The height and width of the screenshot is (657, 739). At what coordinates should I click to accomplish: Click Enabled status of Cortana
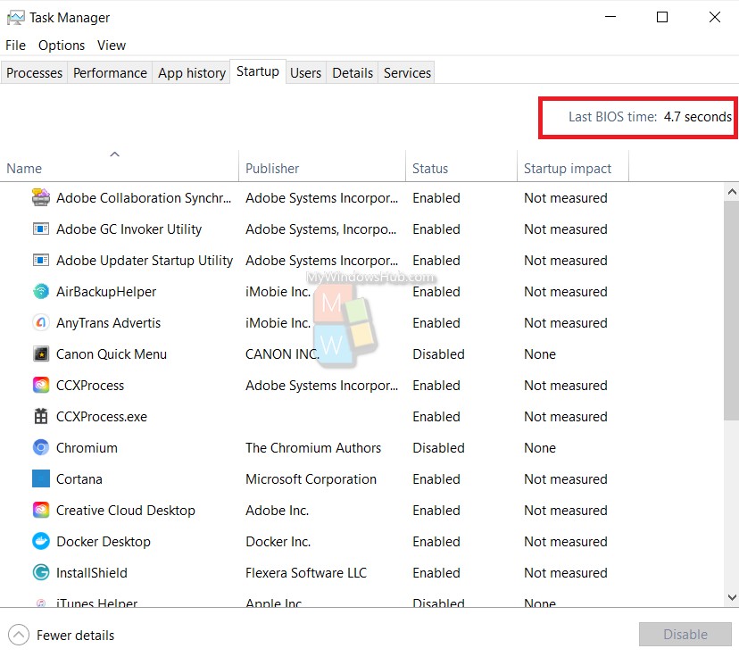point(436,478)
